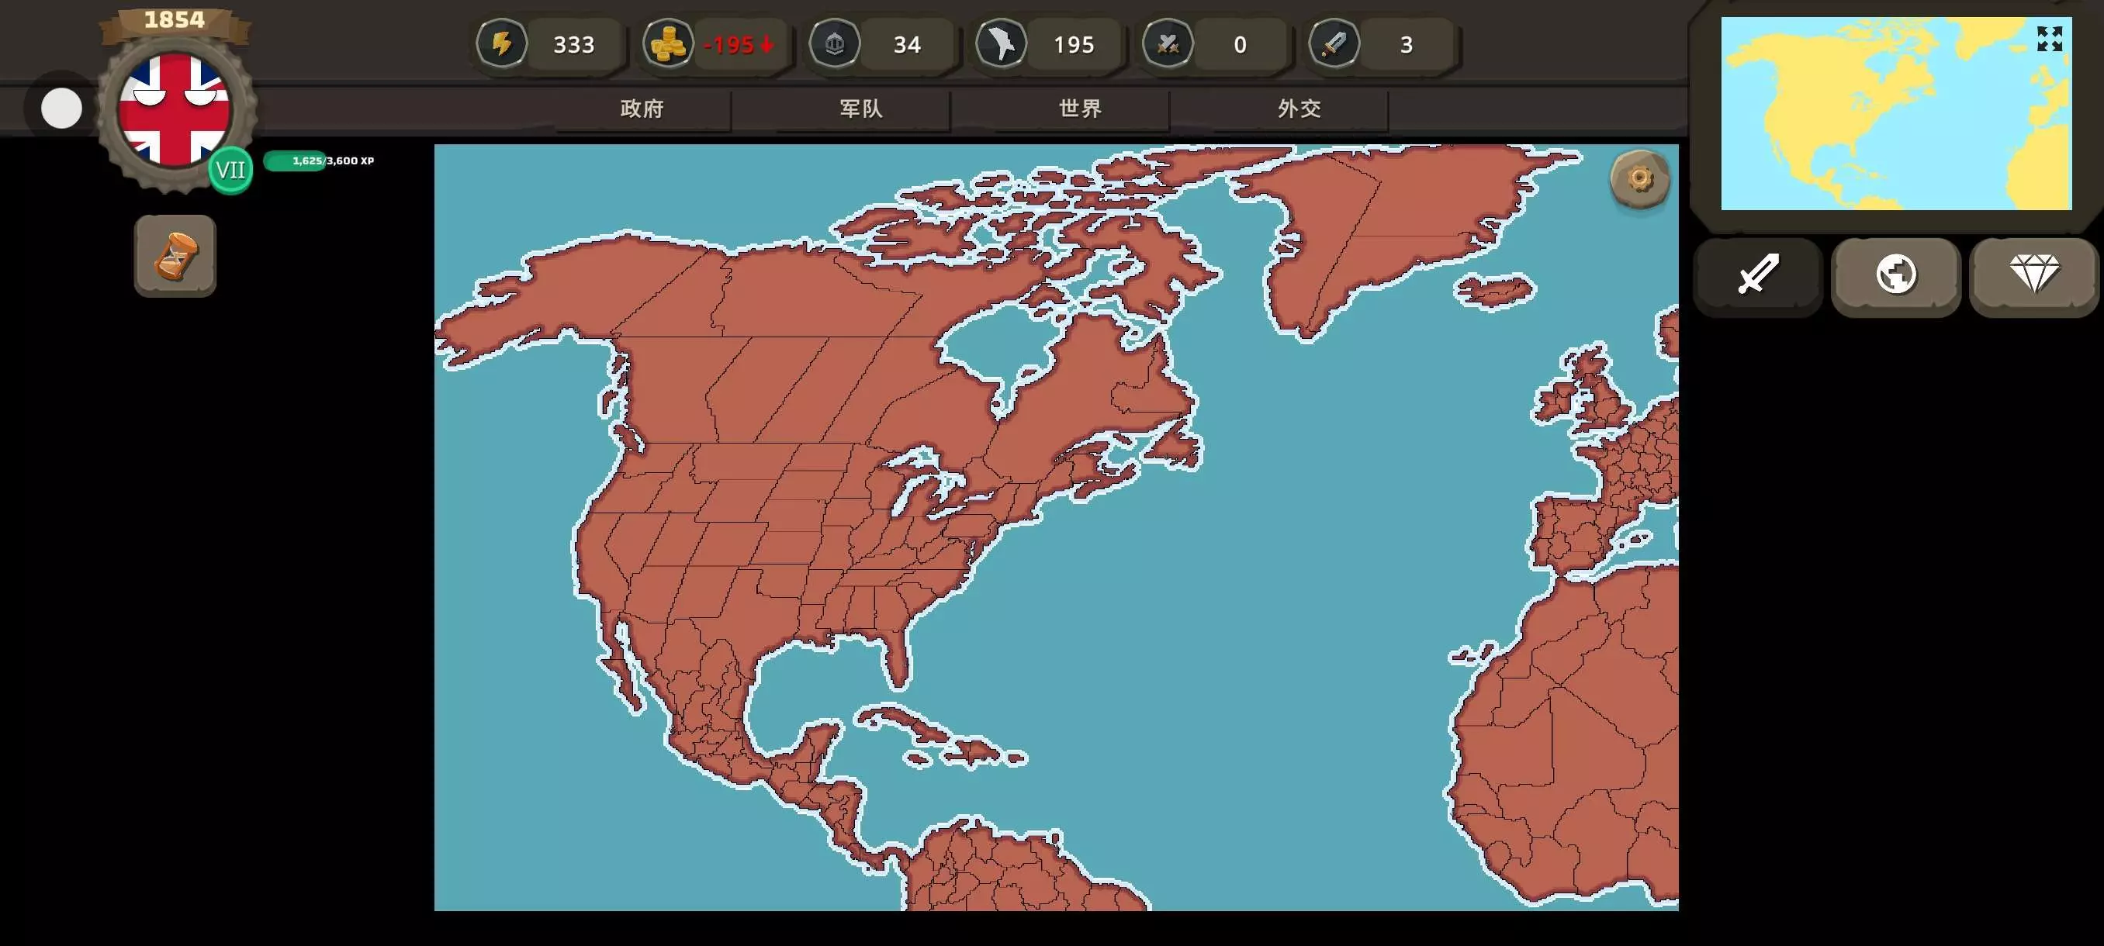Click the helmet manpower icon

point(834,43)
